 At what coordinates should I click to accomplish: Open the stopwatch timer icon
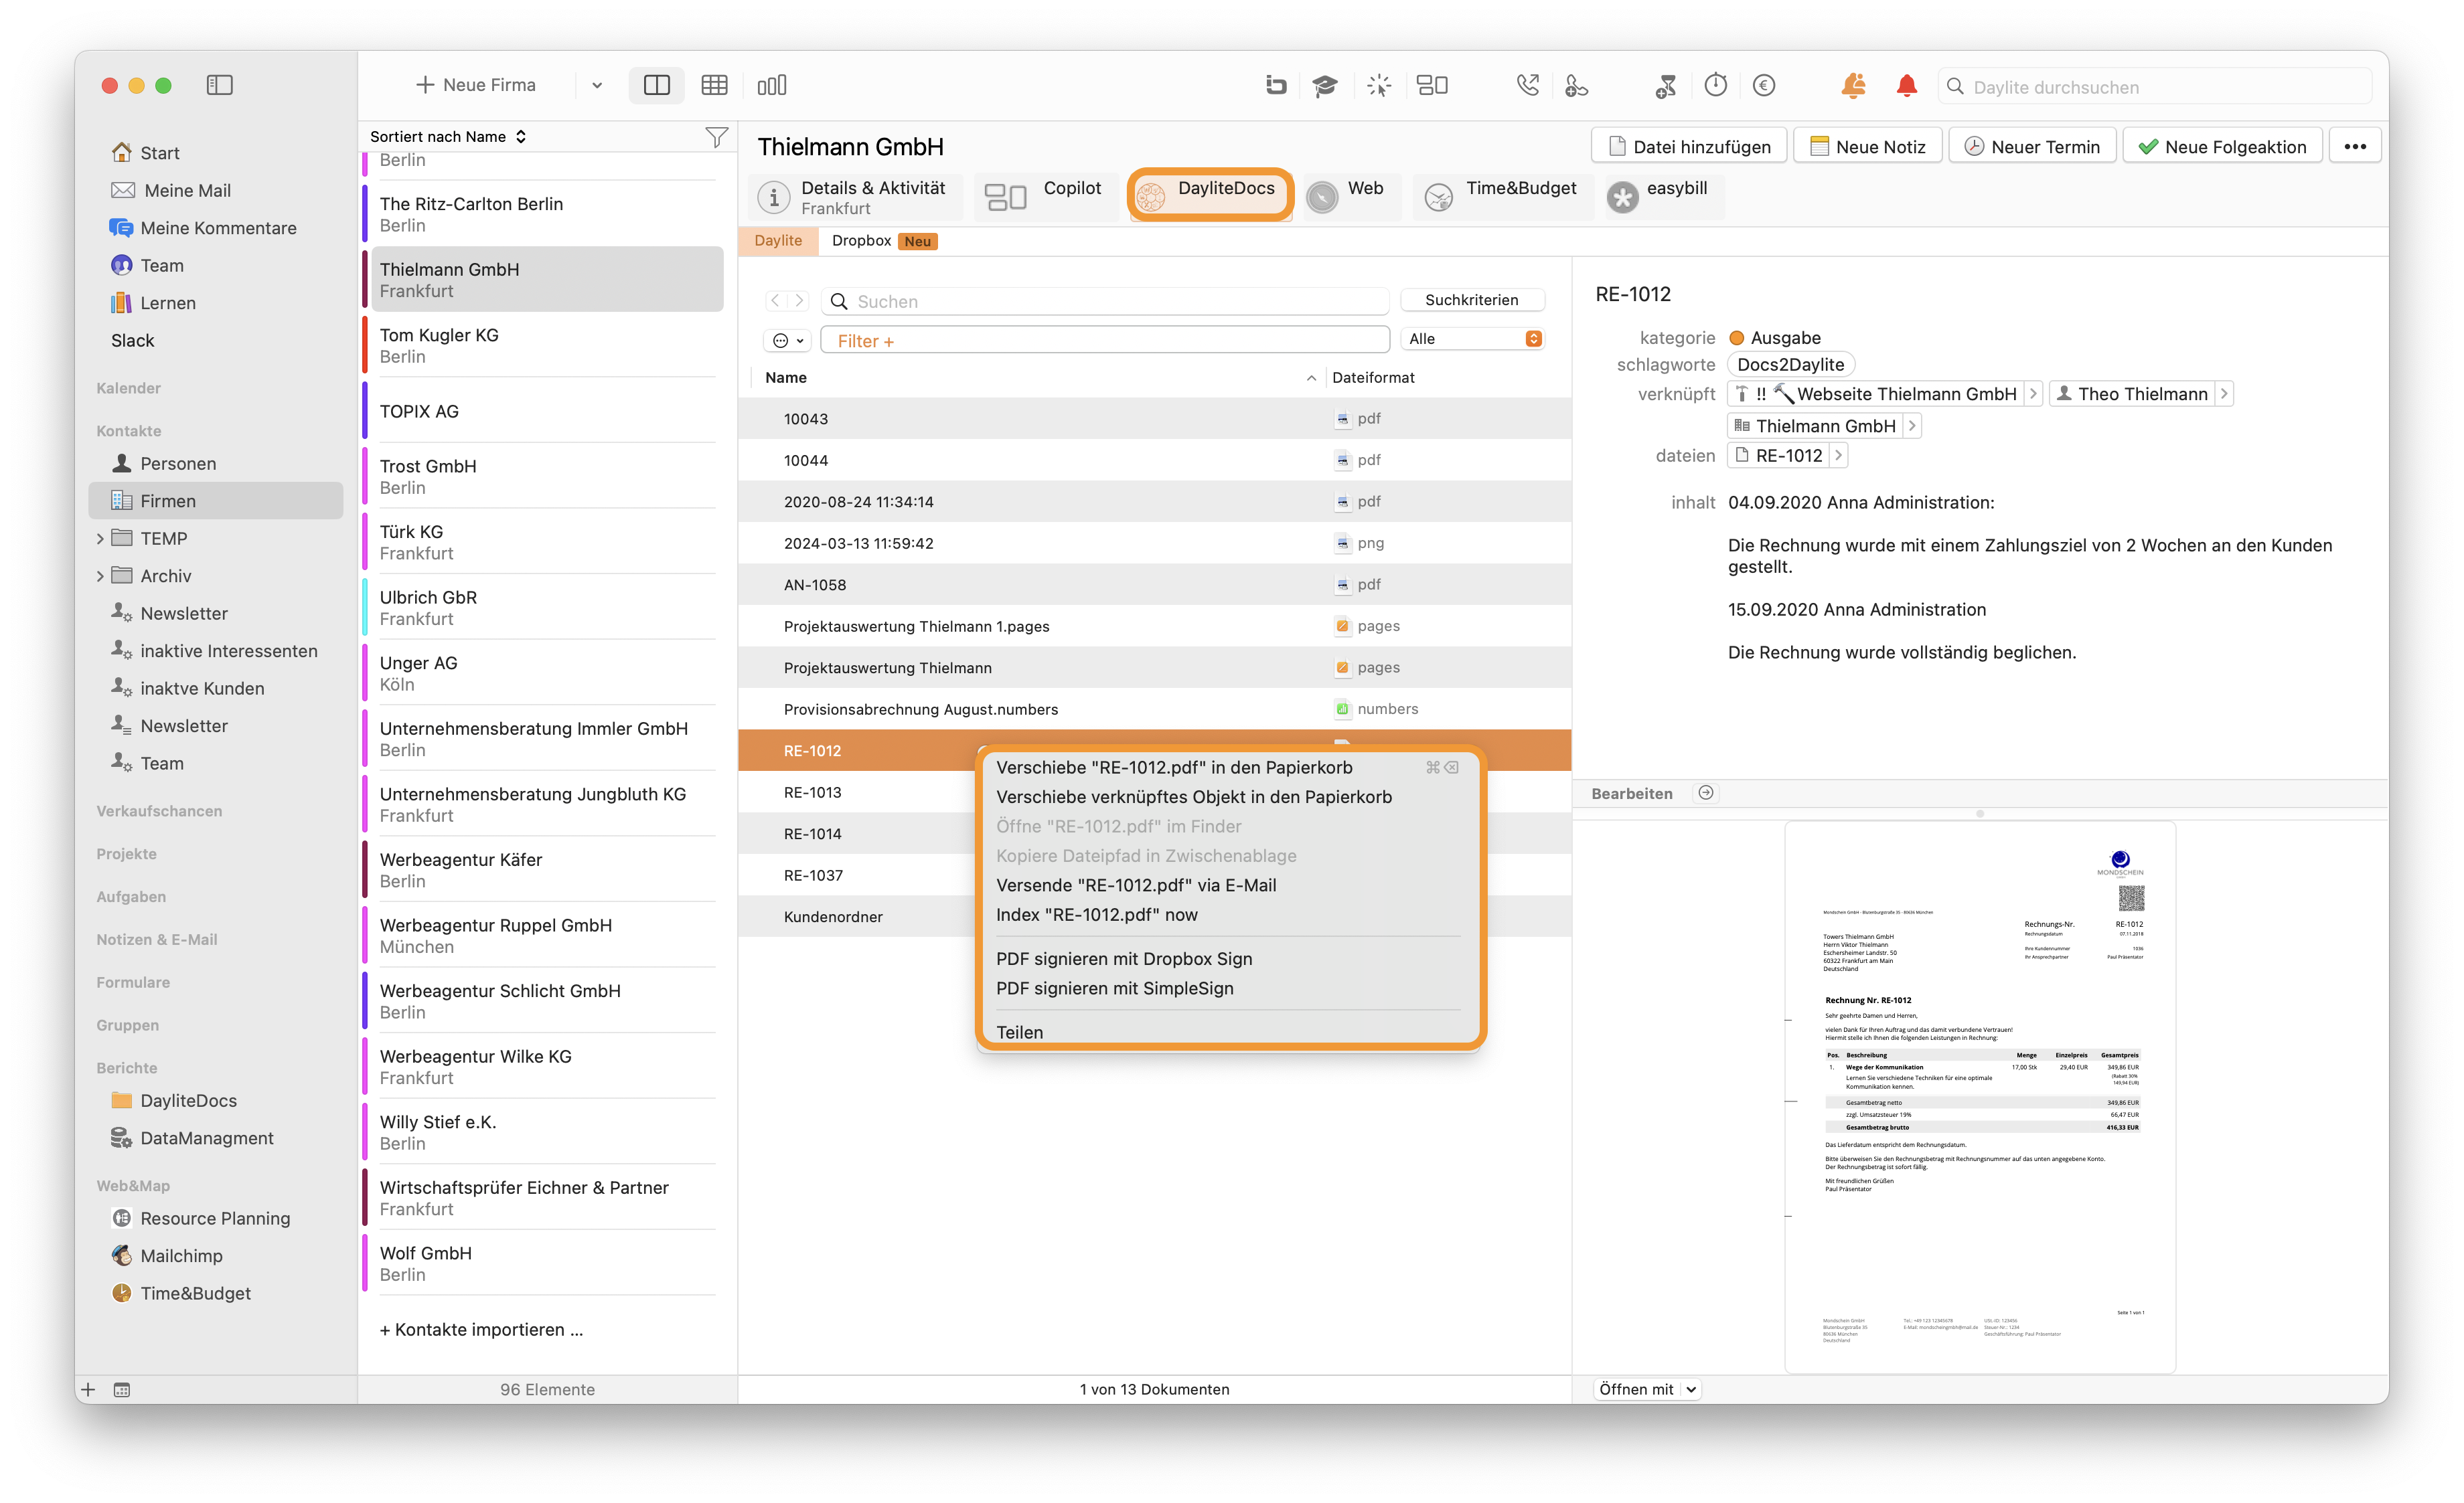tap(1716, 86)
